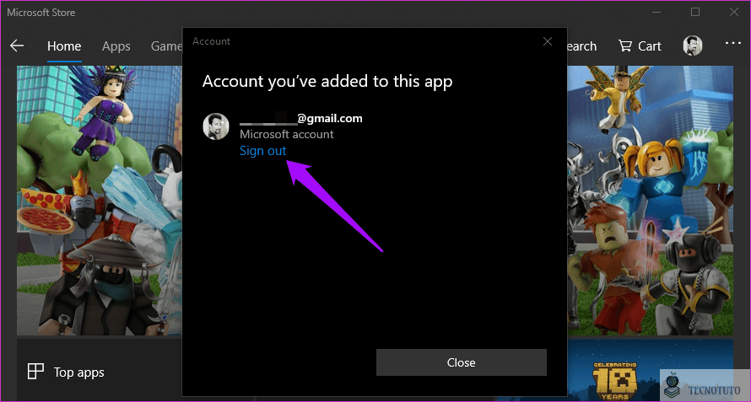Click the Sign out link
The width and height of the screenshot is (751, 402).
coord(263,151)
